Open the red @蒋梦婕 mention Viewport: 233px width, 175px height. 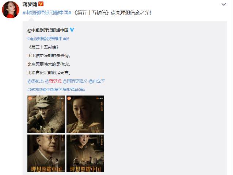53,81
